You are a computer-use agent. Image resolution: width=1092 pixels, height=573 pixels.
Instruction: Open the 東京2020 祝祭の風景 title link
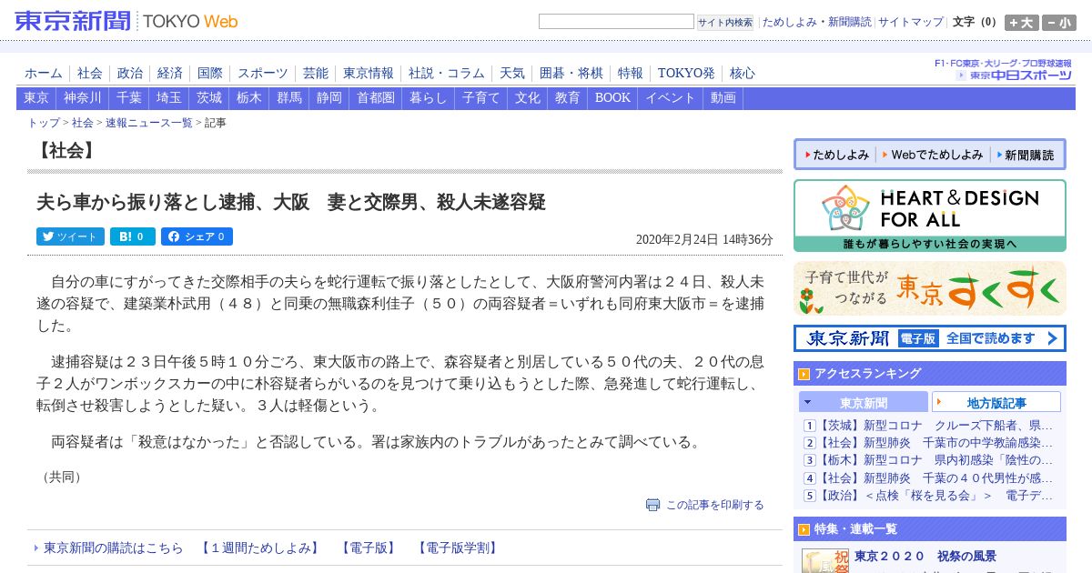(925, 557)
